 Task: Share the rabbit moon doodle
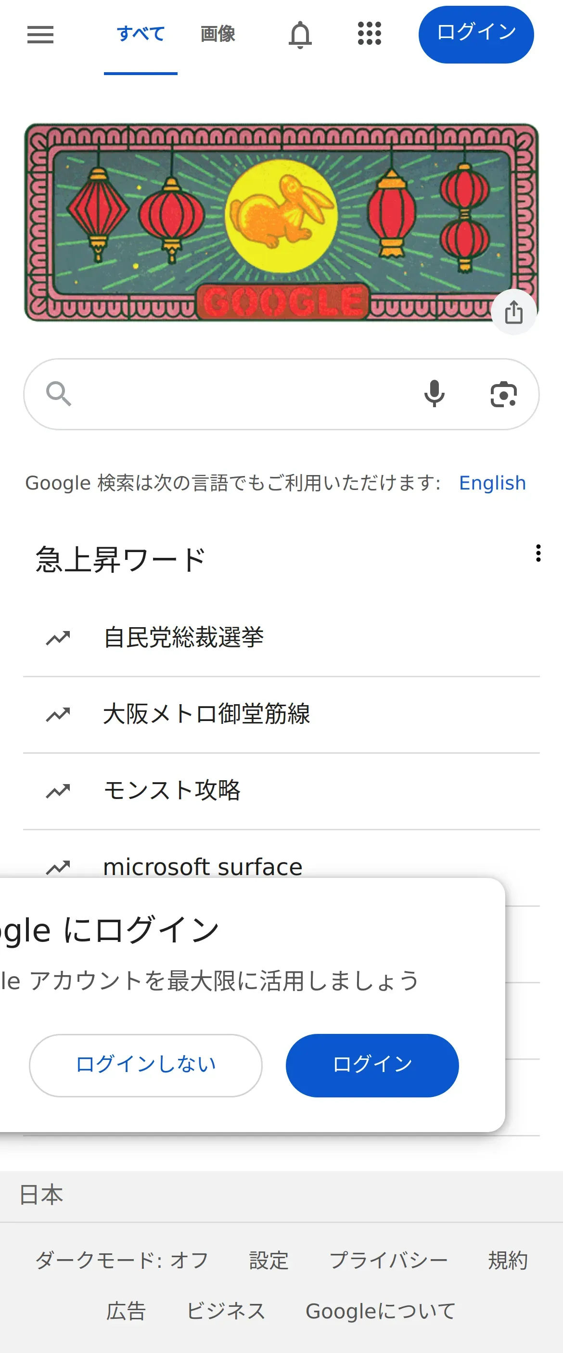click(x=513, y=312)
